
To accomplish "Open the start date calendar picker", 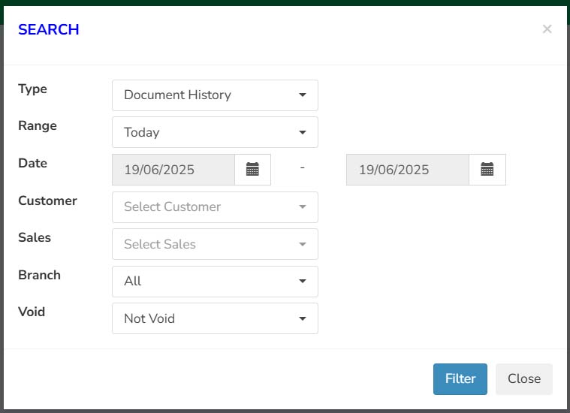I will click(x=252, y=170).
